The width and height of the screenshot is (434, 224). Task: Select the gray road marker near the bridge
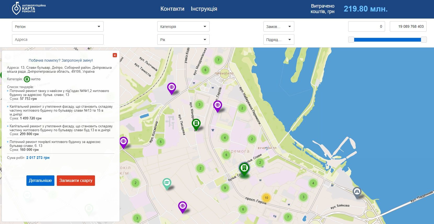357,192
